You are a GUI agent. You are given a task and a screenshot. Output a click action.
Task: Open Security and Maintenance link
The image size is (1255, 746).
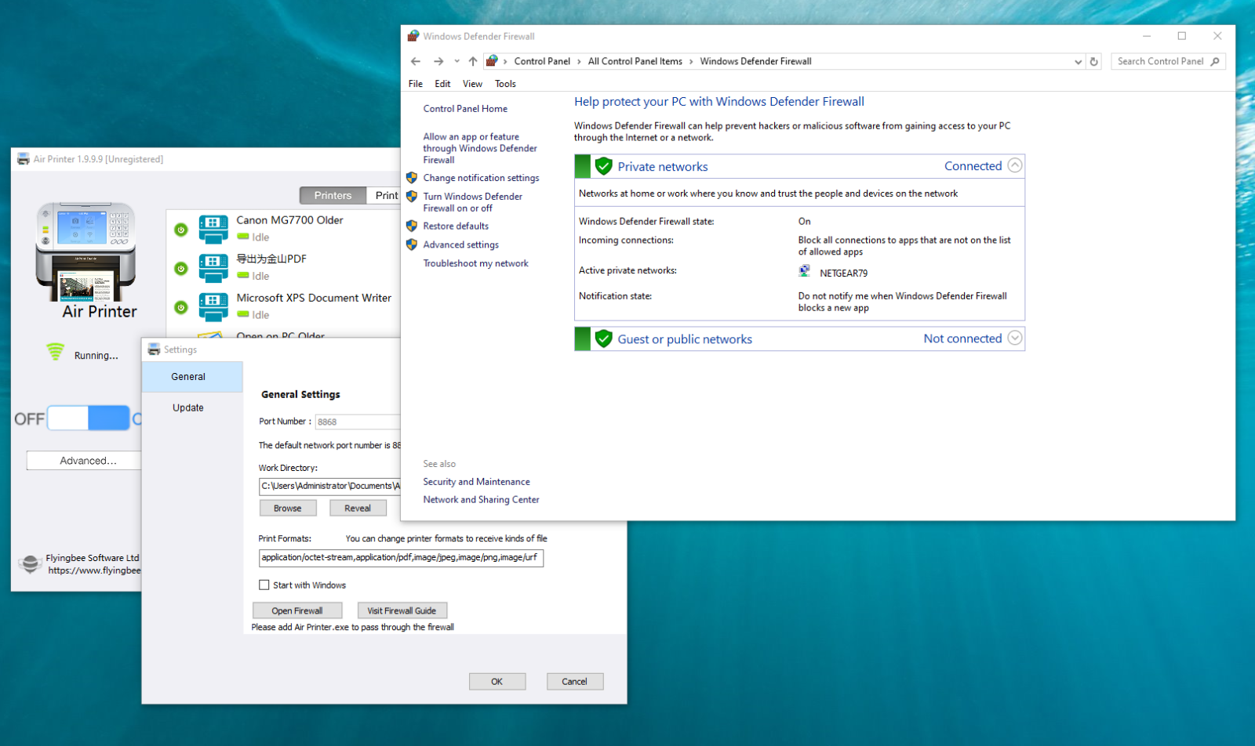tap(476, 482)
